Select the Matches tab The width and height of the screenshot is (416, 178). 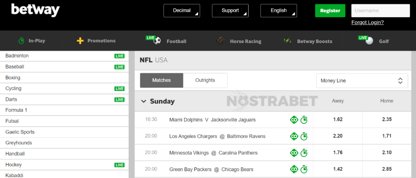click(x=162, y=80)
